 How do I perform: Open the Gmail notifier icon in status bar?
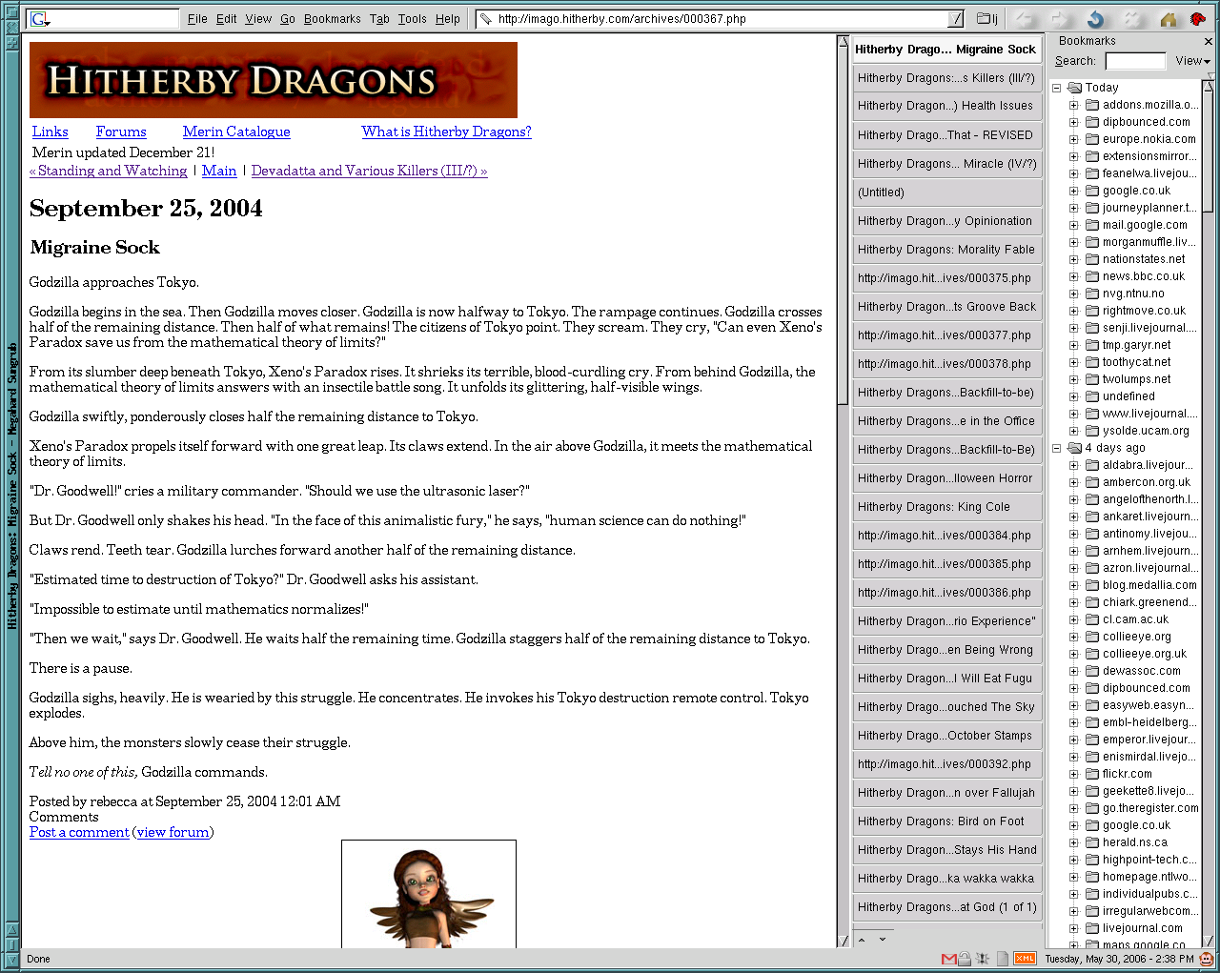pyautogui.click(x=948, y=959)
